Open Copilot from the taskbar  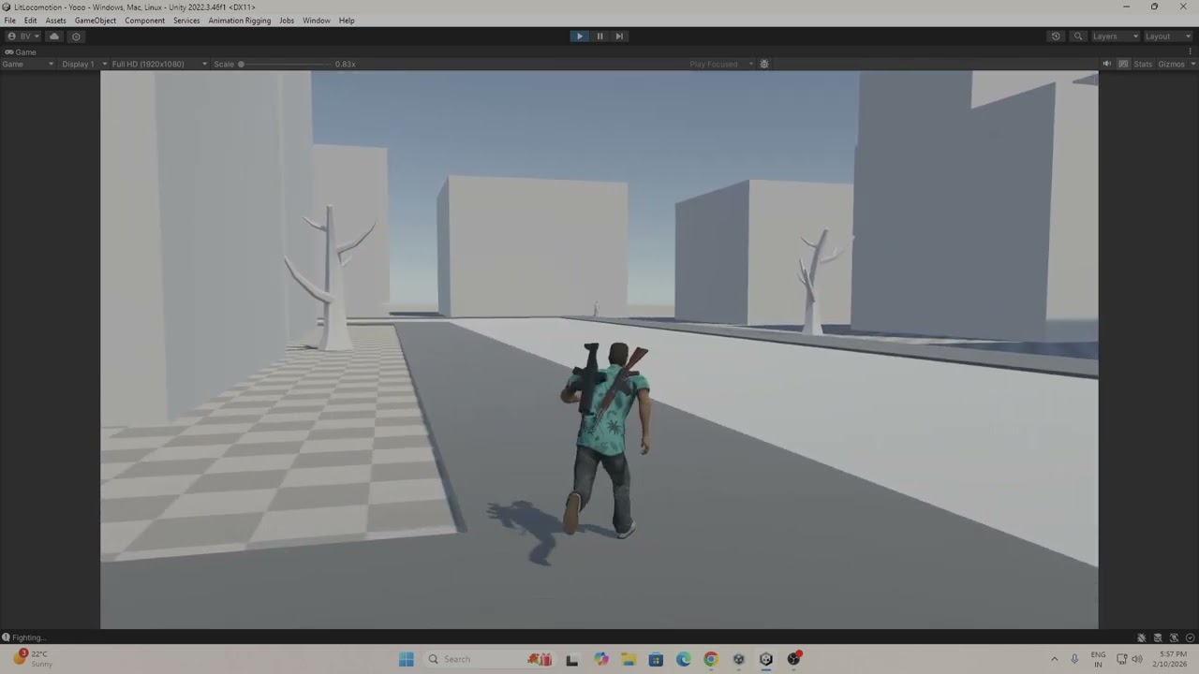(x=600, y=659)
